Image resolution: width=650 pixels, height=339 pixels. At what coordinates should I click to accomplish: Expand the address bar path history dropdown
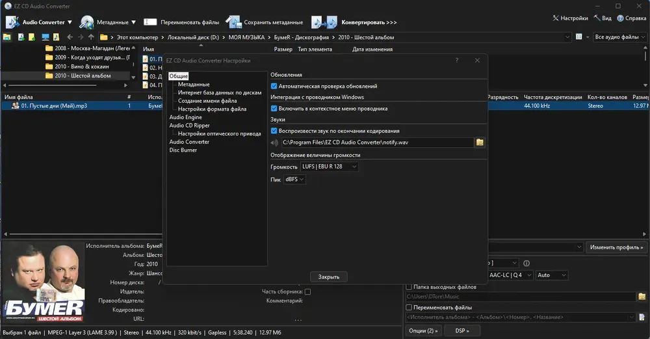point(567,37)
